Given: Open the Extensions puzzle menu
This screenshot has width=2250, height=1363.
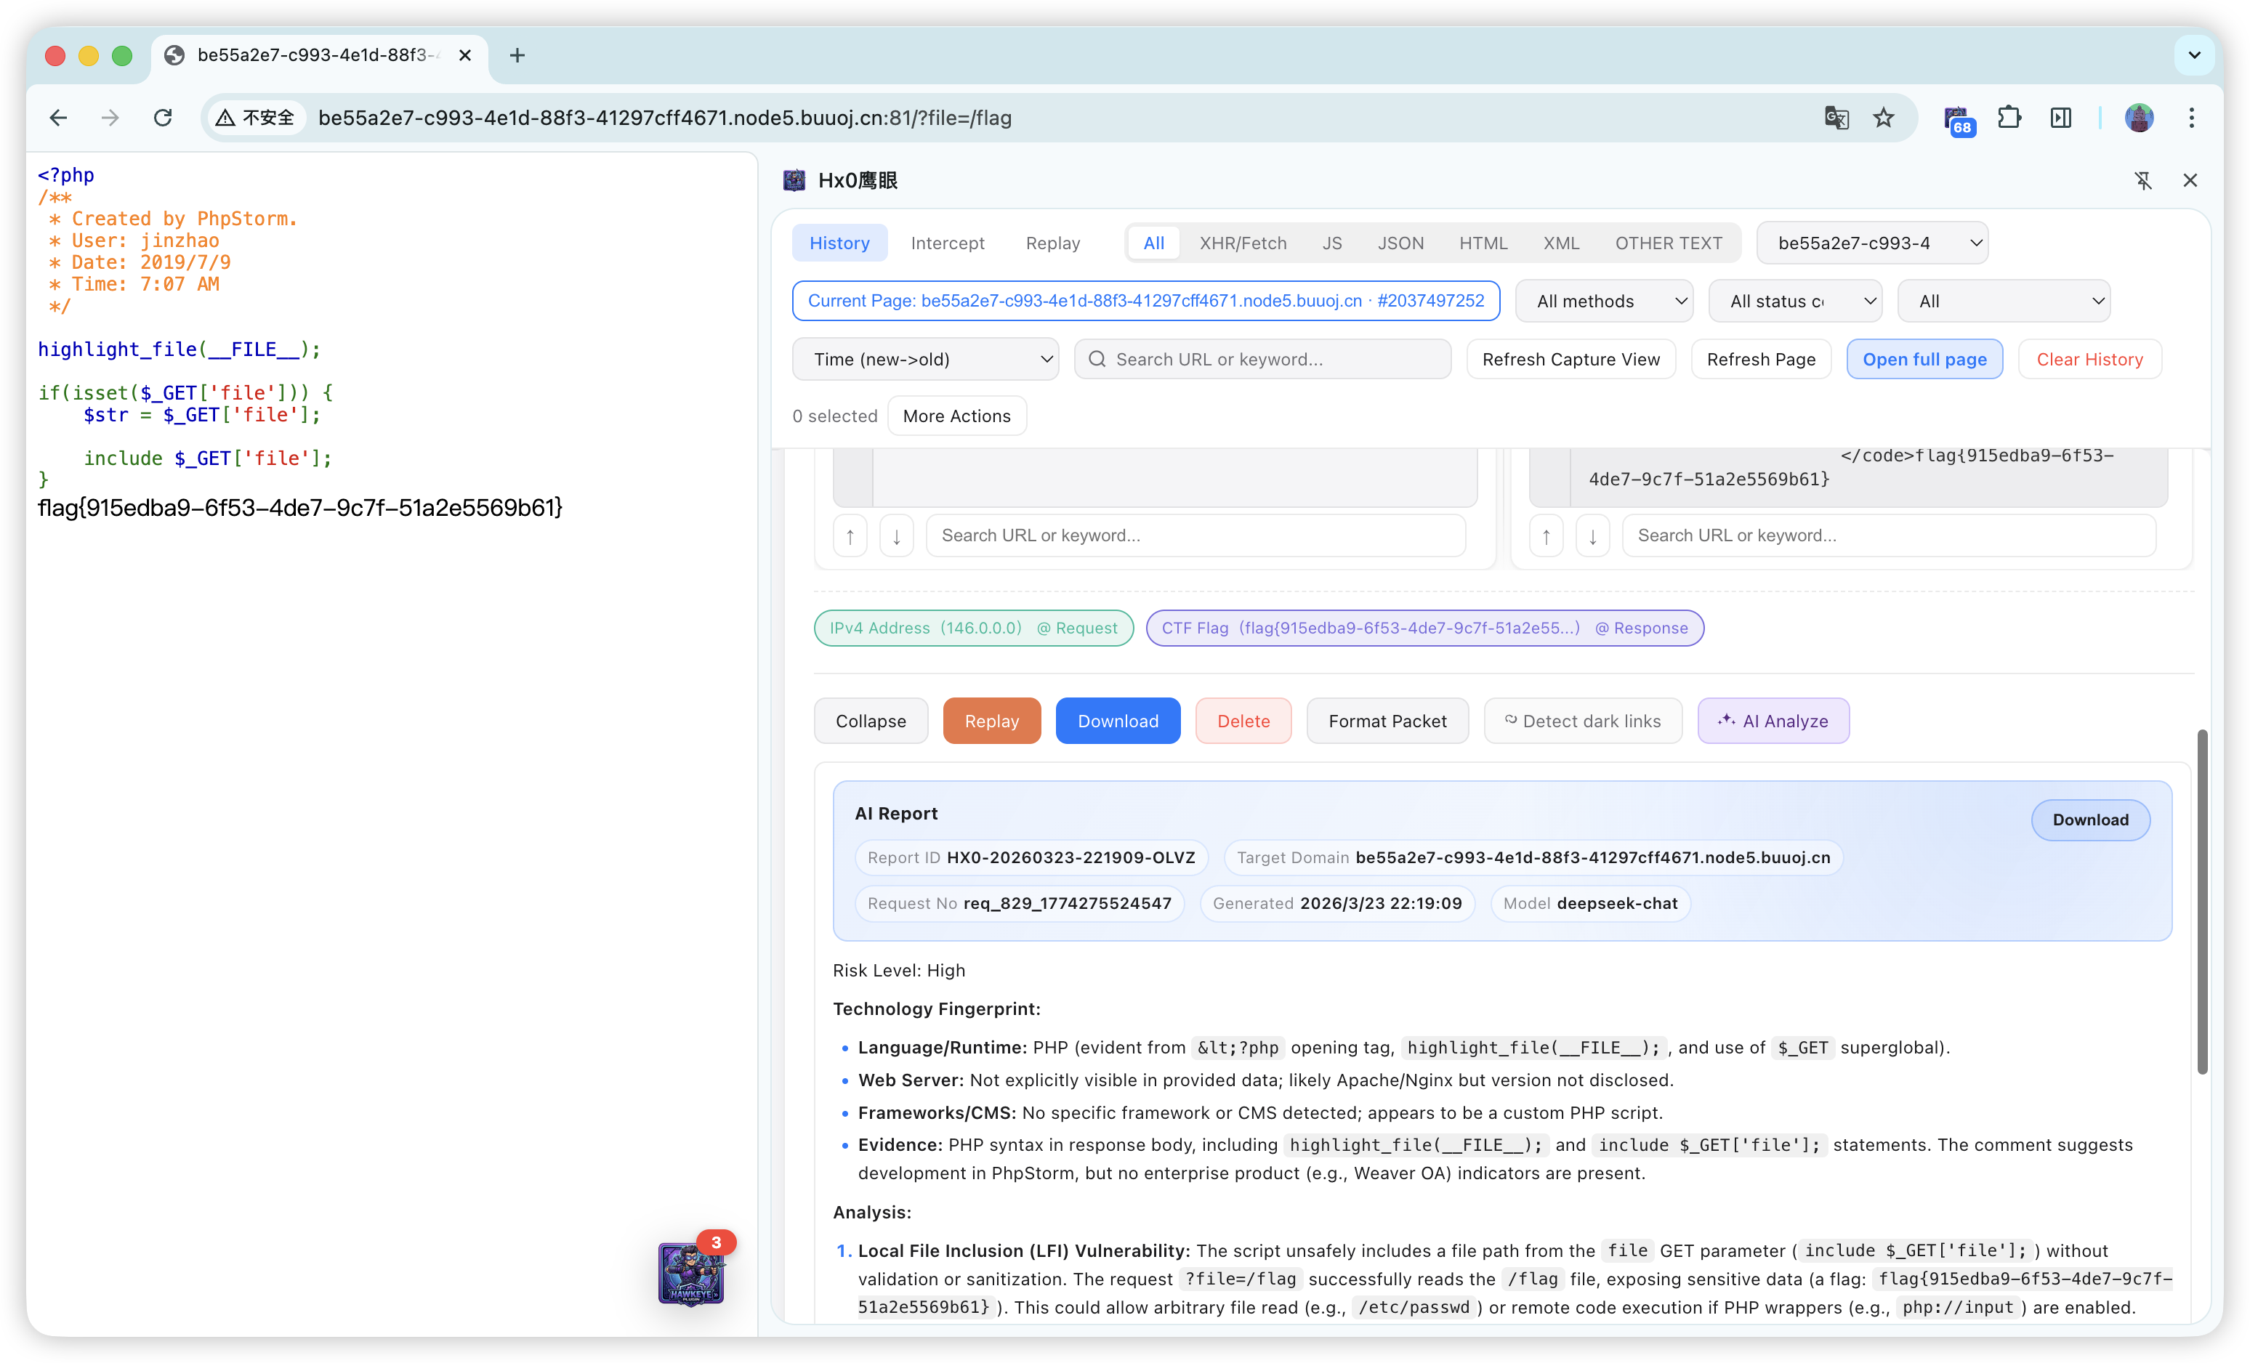Looking at the screenshot, I should pyautogui.click(x=2009, y=118).
